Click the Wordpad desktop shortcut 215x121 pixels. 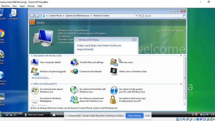pyautogui.click(x=14, y=14)
